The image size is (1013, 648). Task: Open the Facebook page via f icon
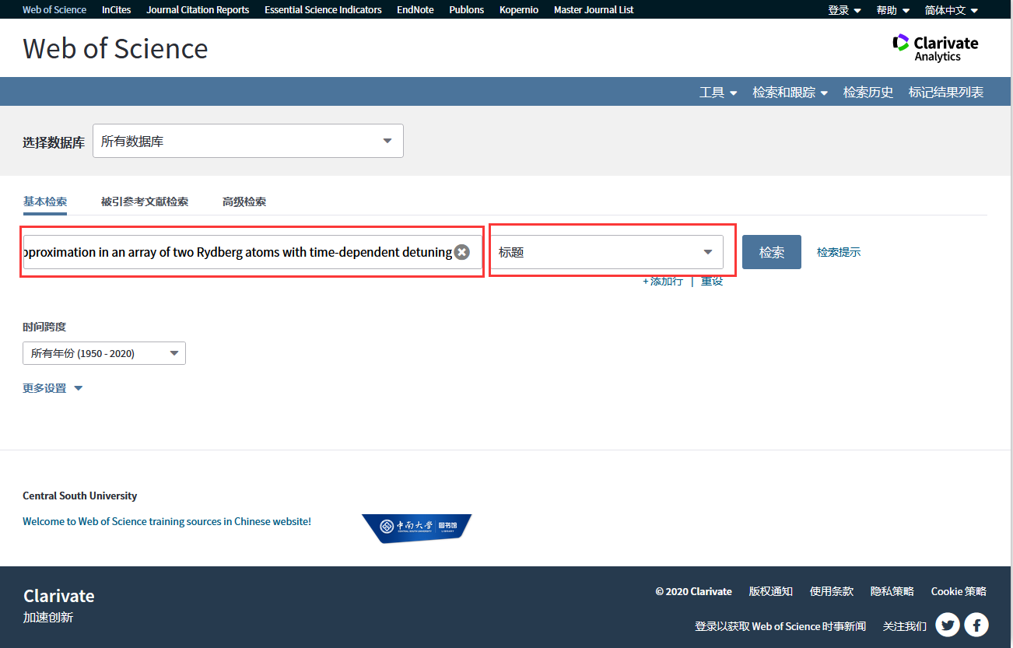coord(976,625)
